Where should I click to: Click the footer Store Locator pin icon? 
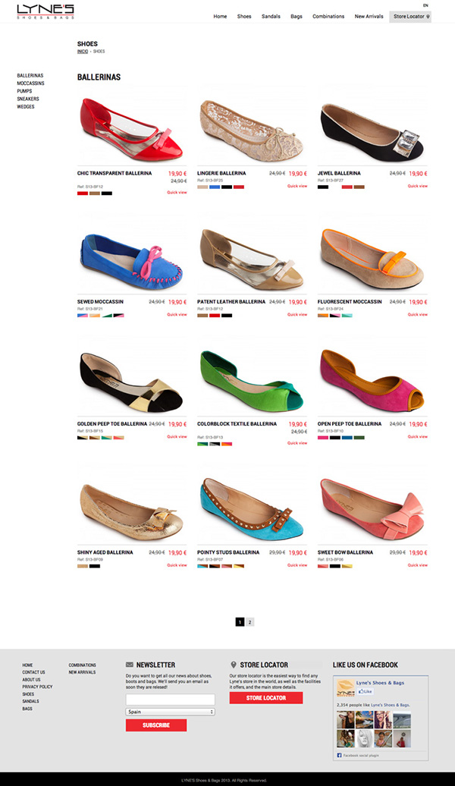pos(233,665)
